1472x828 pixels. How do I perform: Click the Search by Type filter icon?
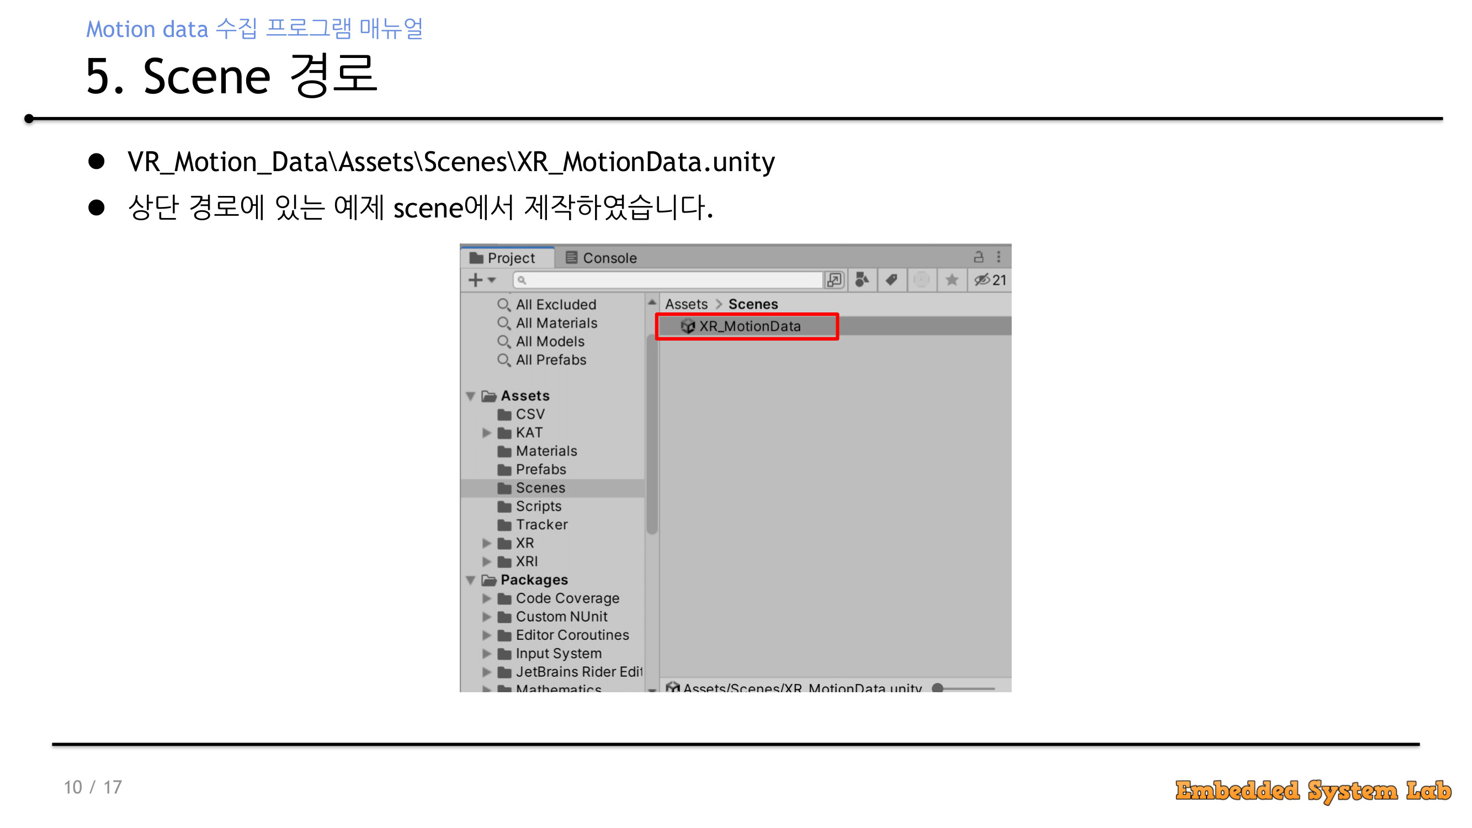862,280
